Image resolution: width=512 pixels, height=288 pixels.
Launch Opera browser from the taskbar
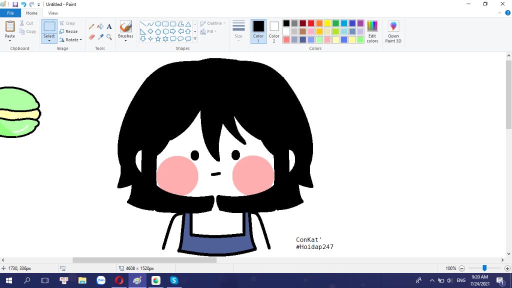(119, 280)
